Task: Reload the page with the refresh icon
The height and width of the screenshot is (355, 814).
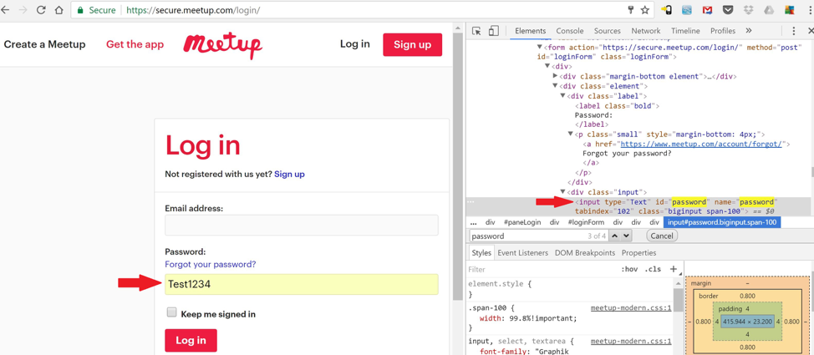Action: (40, 10)
